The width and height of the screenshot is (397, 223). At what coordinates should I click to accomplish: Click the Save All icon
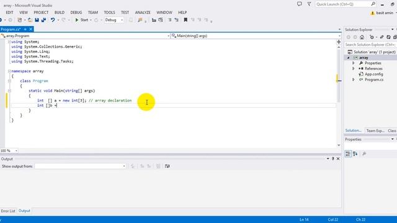pyautogui.click(x=43, y=20)
